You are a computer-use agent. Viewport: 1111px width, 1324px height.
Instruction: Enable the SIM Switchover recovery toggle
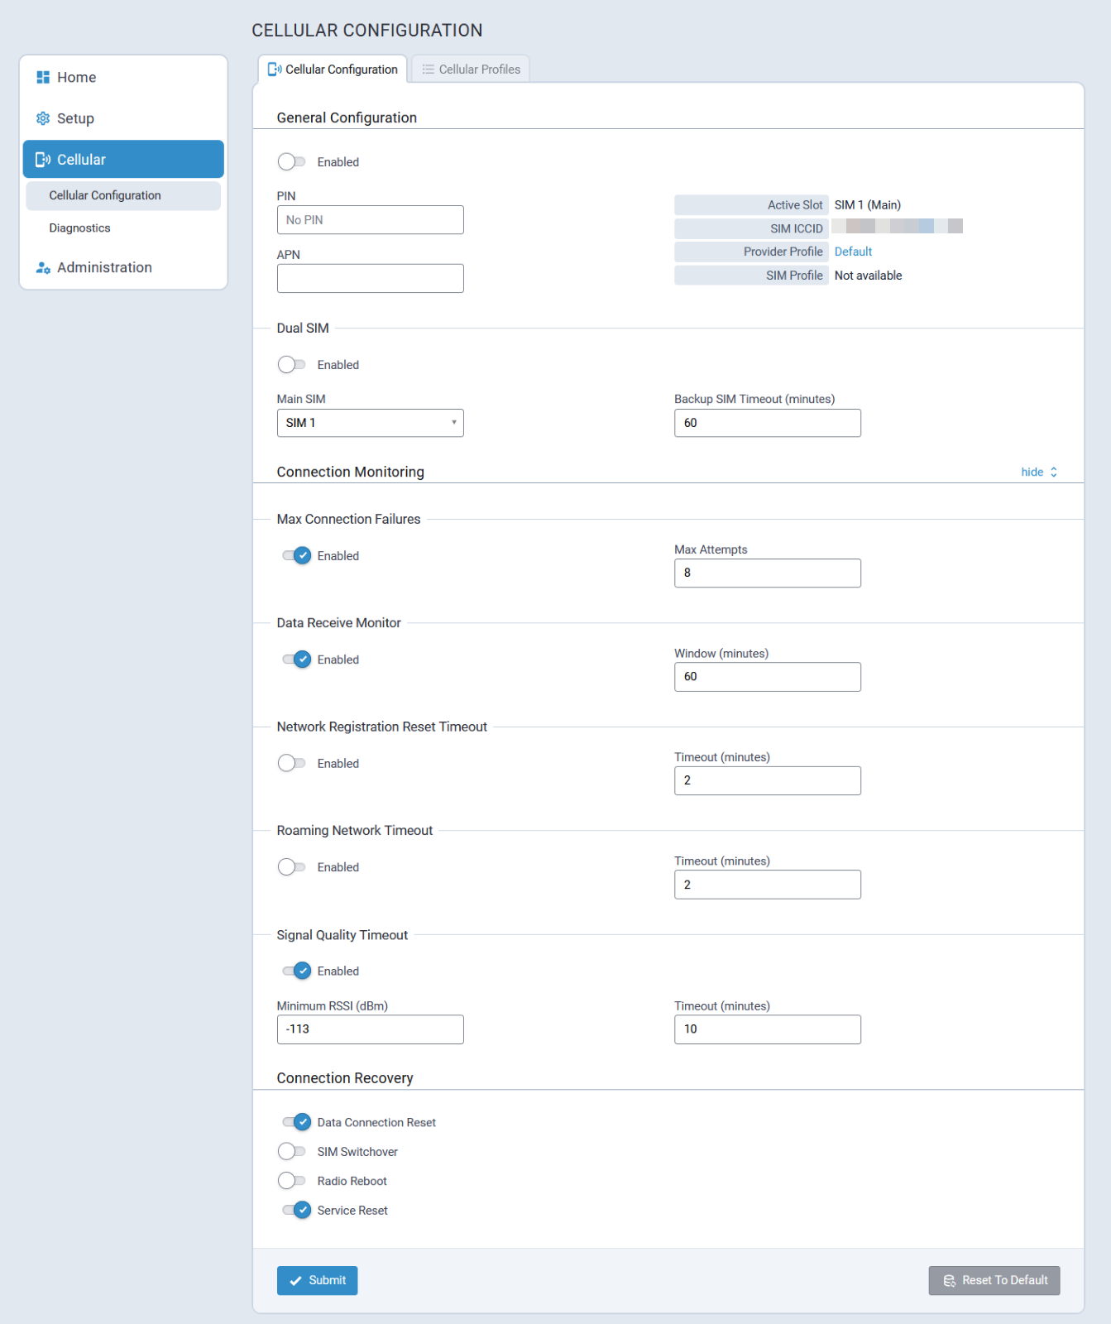tap(292, 1152)
